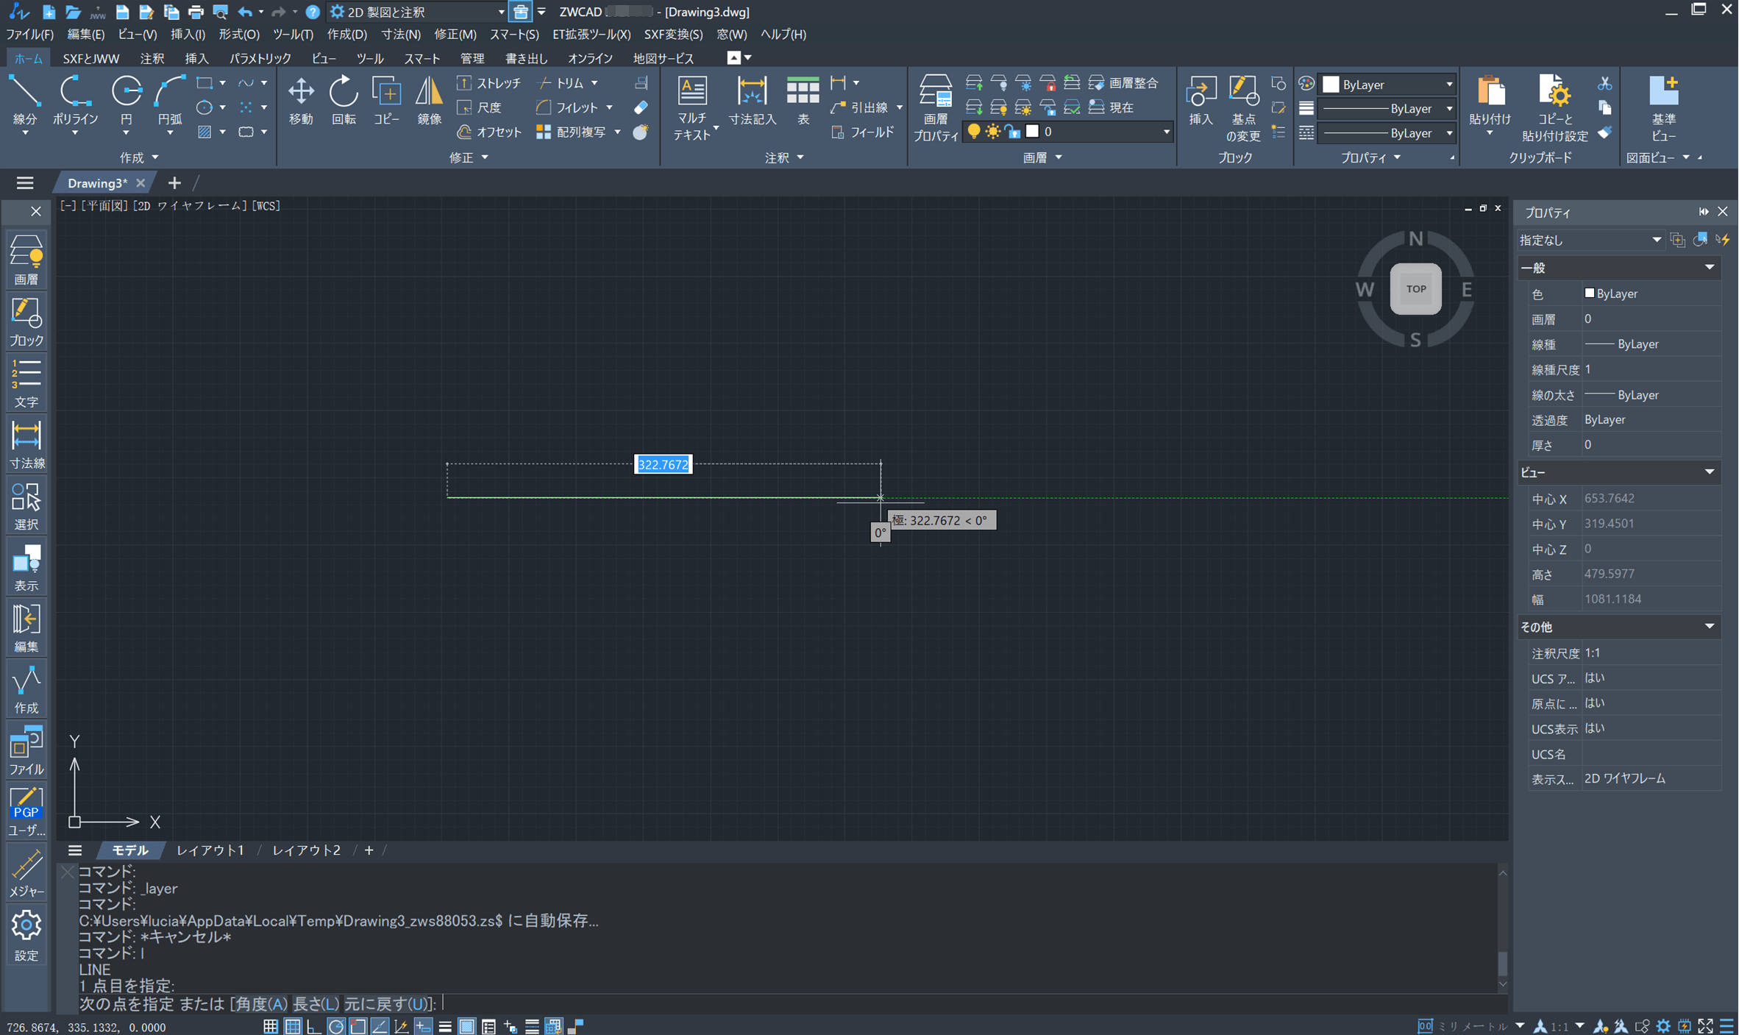This screenshot has width=1739, height=1035.
Task: Toggle ortho mode in status bar
Action: coord(314,1026)
